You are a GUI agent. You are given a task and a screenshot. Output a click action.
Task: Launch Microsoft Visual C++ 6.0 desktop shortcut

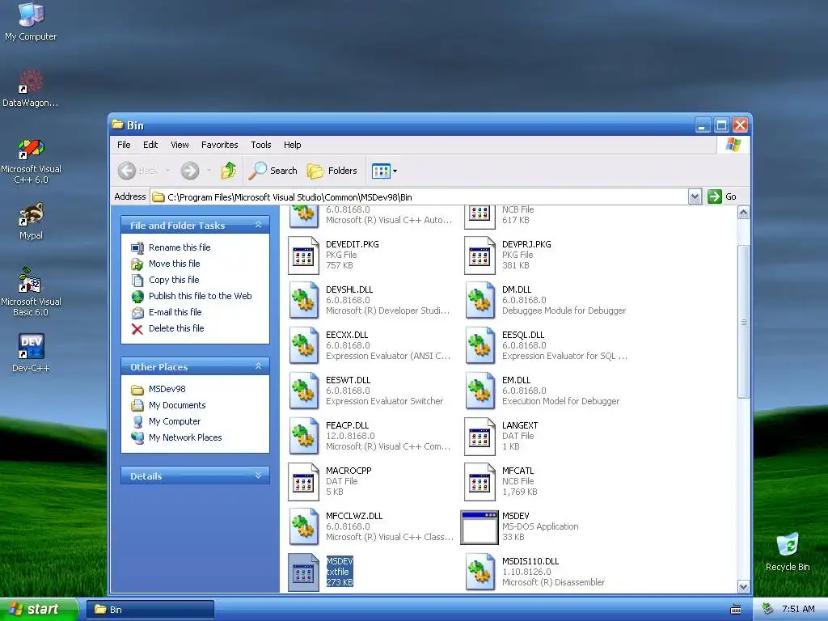click(31, 161)
